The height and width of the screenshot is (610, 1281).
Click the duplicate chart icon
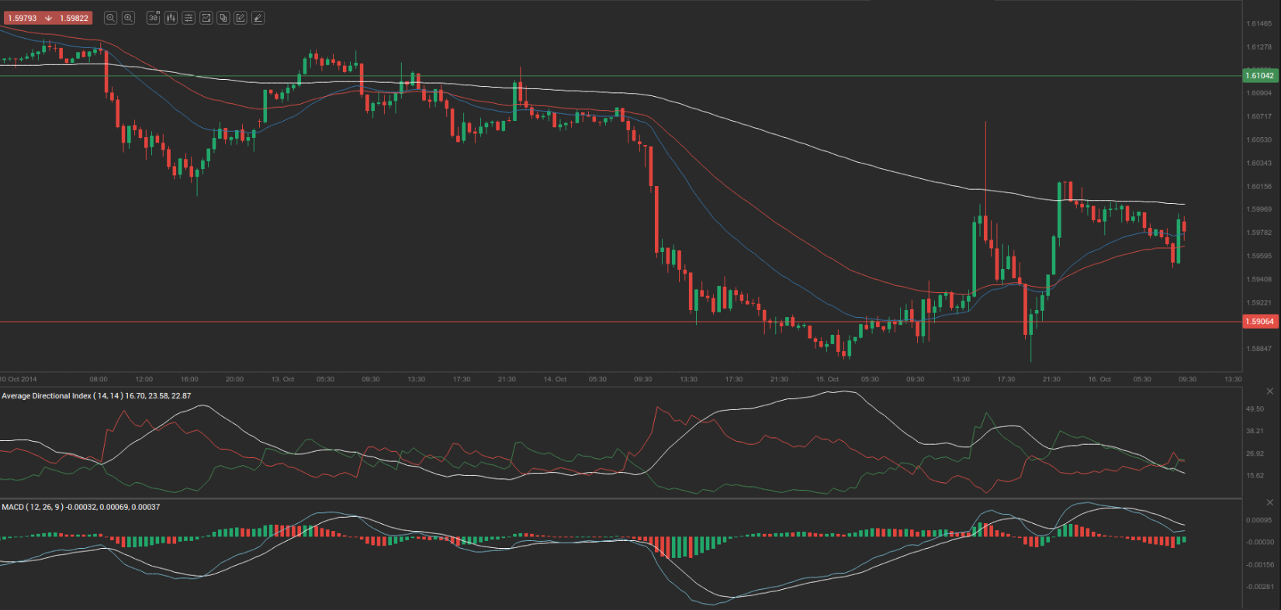[x=223, y=18]
